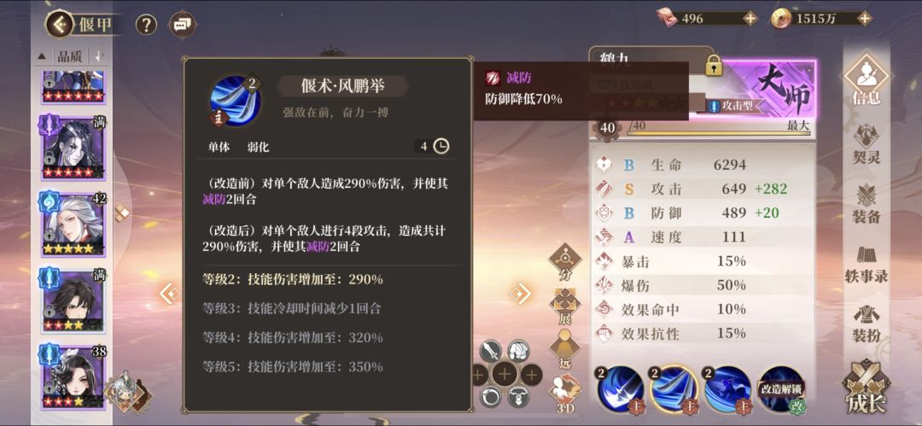Toggle the 远 distance view button
This screenshot has width=922, height=426.
[x=565, y=351]
